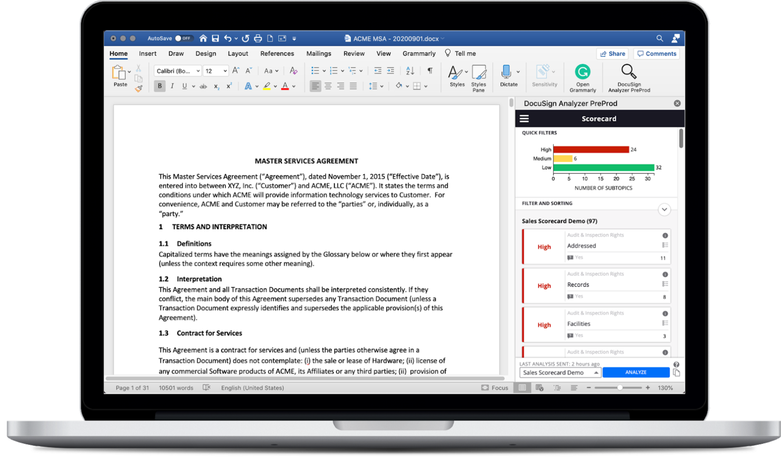
Task: Open info for the Addressed card
Action: pyautogui.click(x=665, y=236)
